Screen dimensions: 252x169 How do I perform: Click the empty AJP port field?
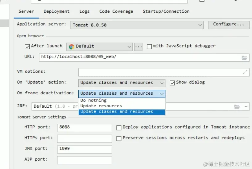point(85,160)
